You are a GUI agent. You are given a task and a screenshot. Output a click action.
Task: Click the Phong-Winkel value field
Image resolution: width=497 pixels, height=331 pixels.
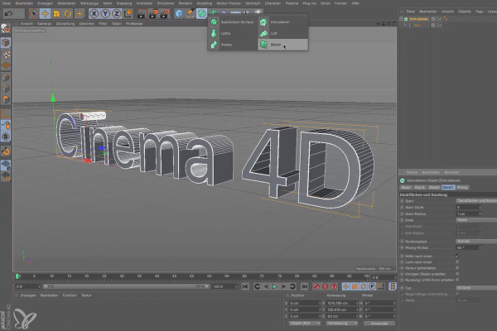469,247
